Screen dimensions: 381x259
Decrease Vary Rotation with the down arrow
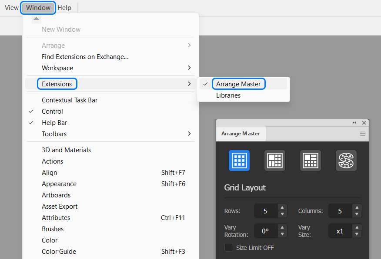282,234
